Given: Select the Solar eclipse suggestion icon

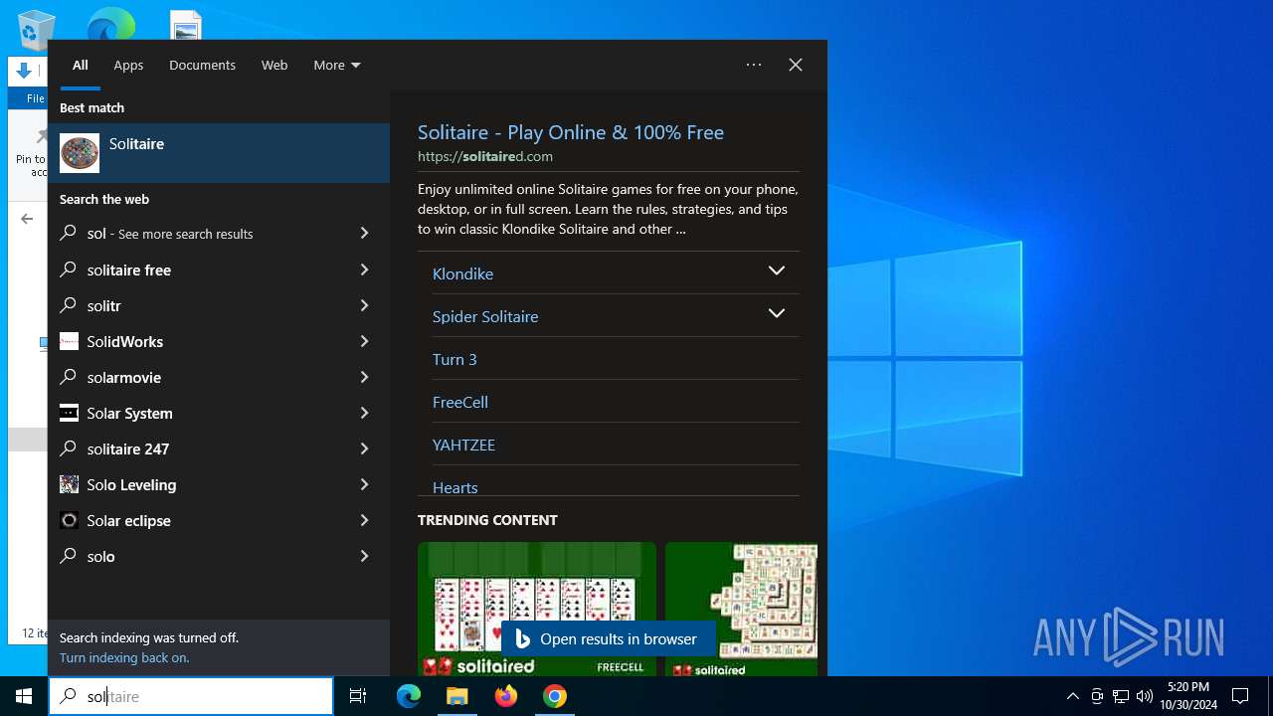Looking at the screenshot, I should tap(69, 520).
